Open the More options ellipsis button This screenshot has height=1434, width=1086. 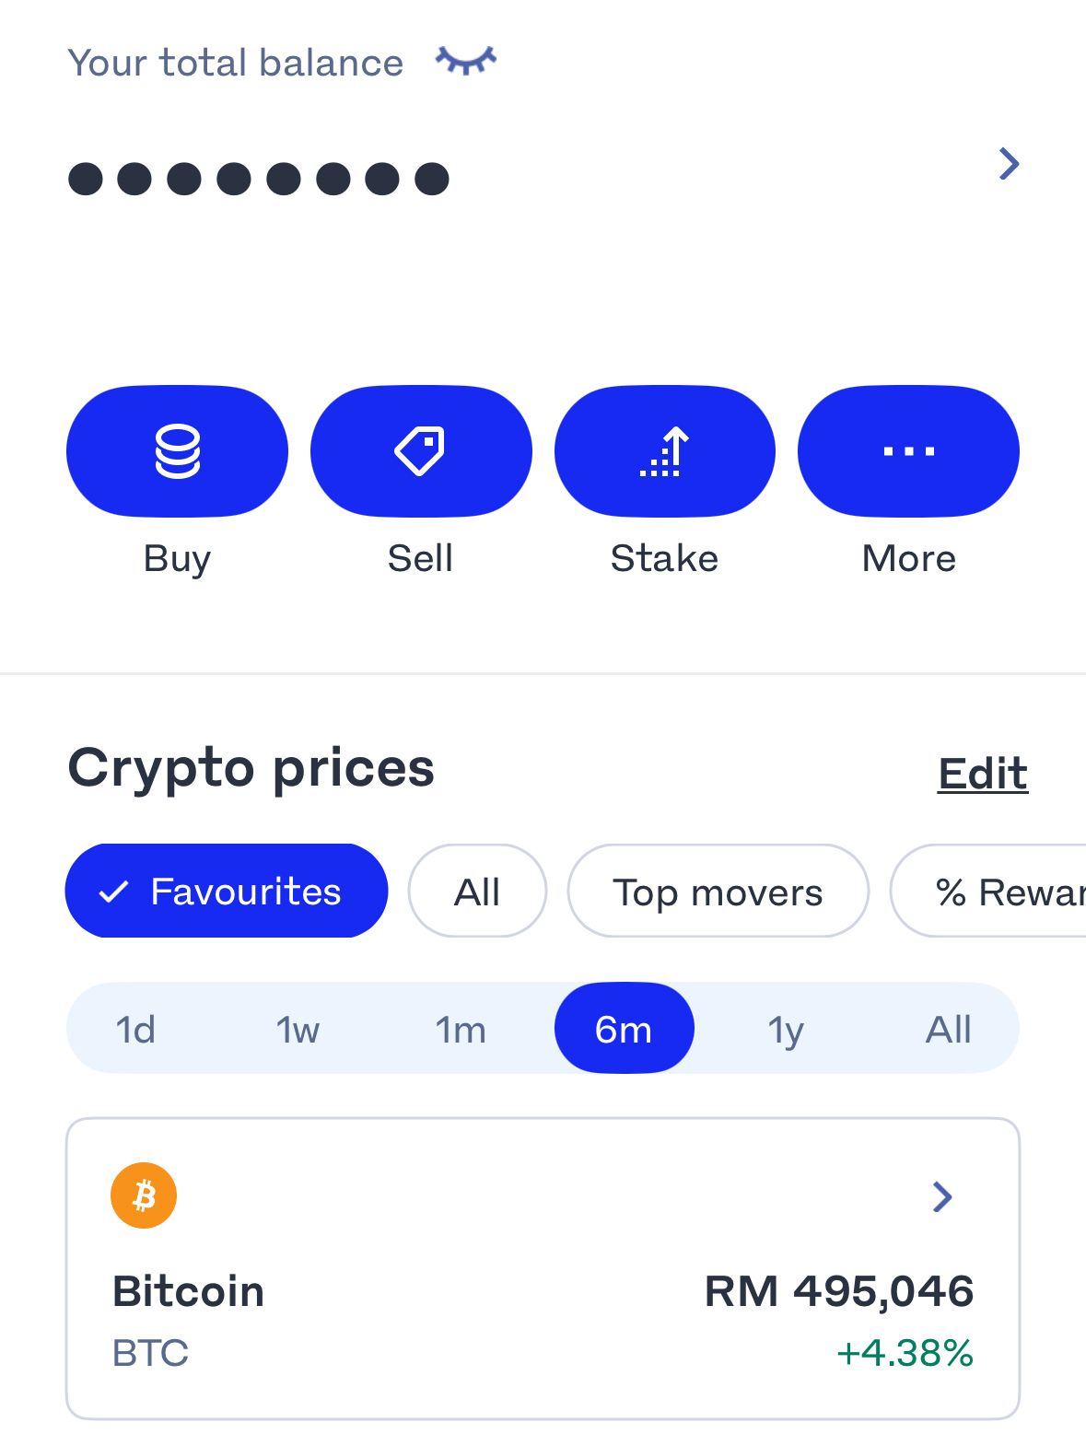pos(908,451)
